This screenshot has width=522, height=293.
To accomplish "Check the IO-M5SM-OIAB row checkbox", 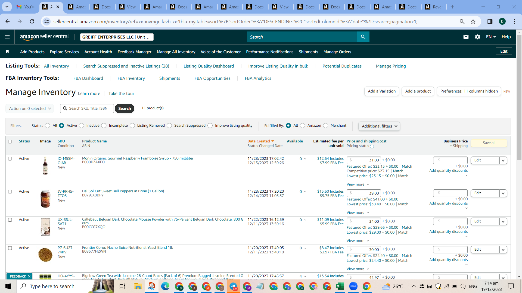I will [10, 159].
